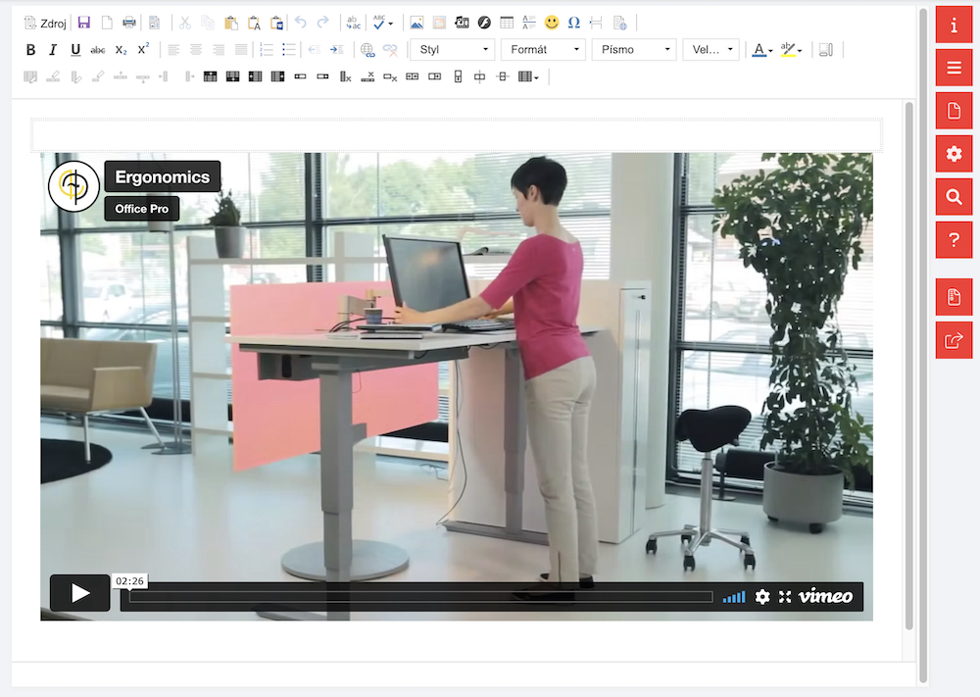Open table column options dropdown
This screenshot has width=980, height=697.
[528, 76]
